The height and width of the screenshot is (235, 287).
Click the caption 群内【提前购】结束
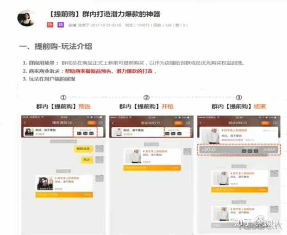click(x=239, y=106)
